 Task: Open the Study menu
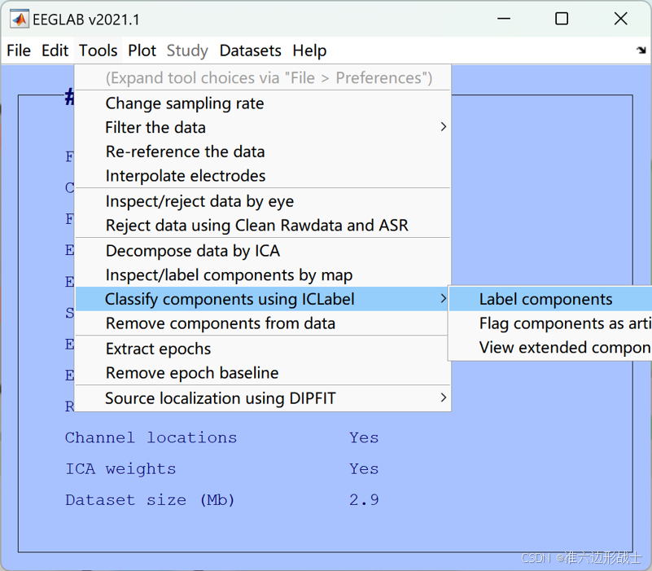(187, 51)
